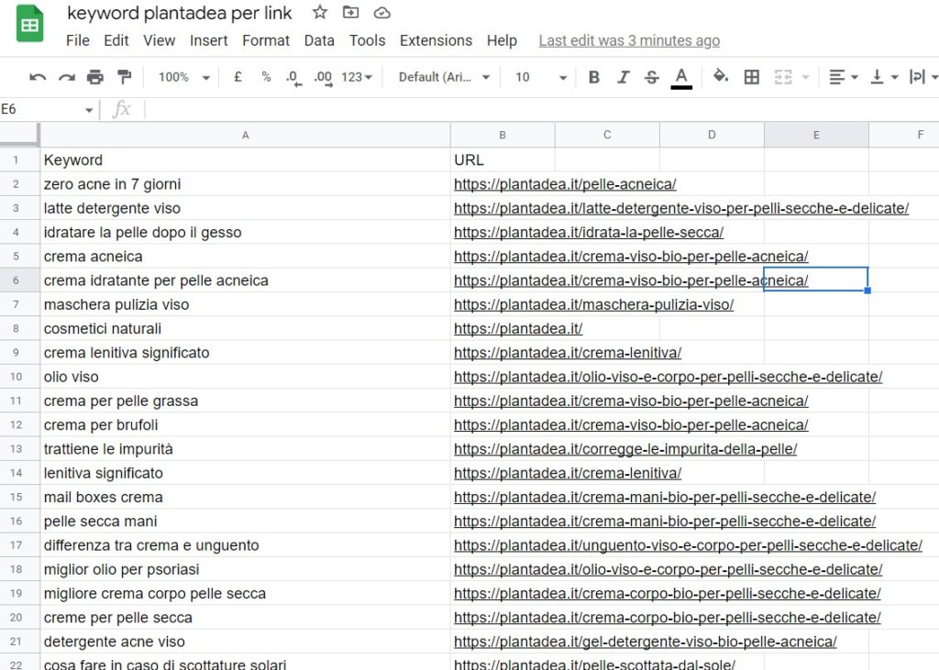The image size is (939, 670).
Task: Open the 100% zoom dropdown
Action: tap(183, 77)
